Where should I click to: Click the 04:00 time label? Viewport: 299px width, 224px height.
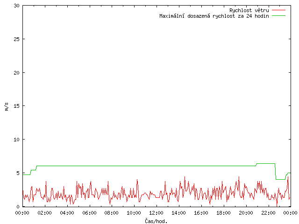point(67,213)
